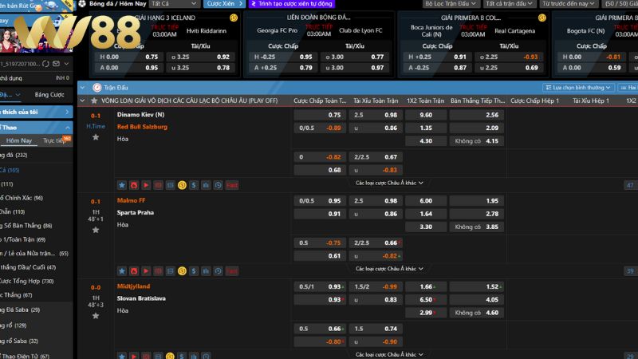The height and width of the screenshot is (359, 638).
Task: Open the live stream play icon for Dinamo Kiev
Action: pyautogui.click(x=146, y=185)
